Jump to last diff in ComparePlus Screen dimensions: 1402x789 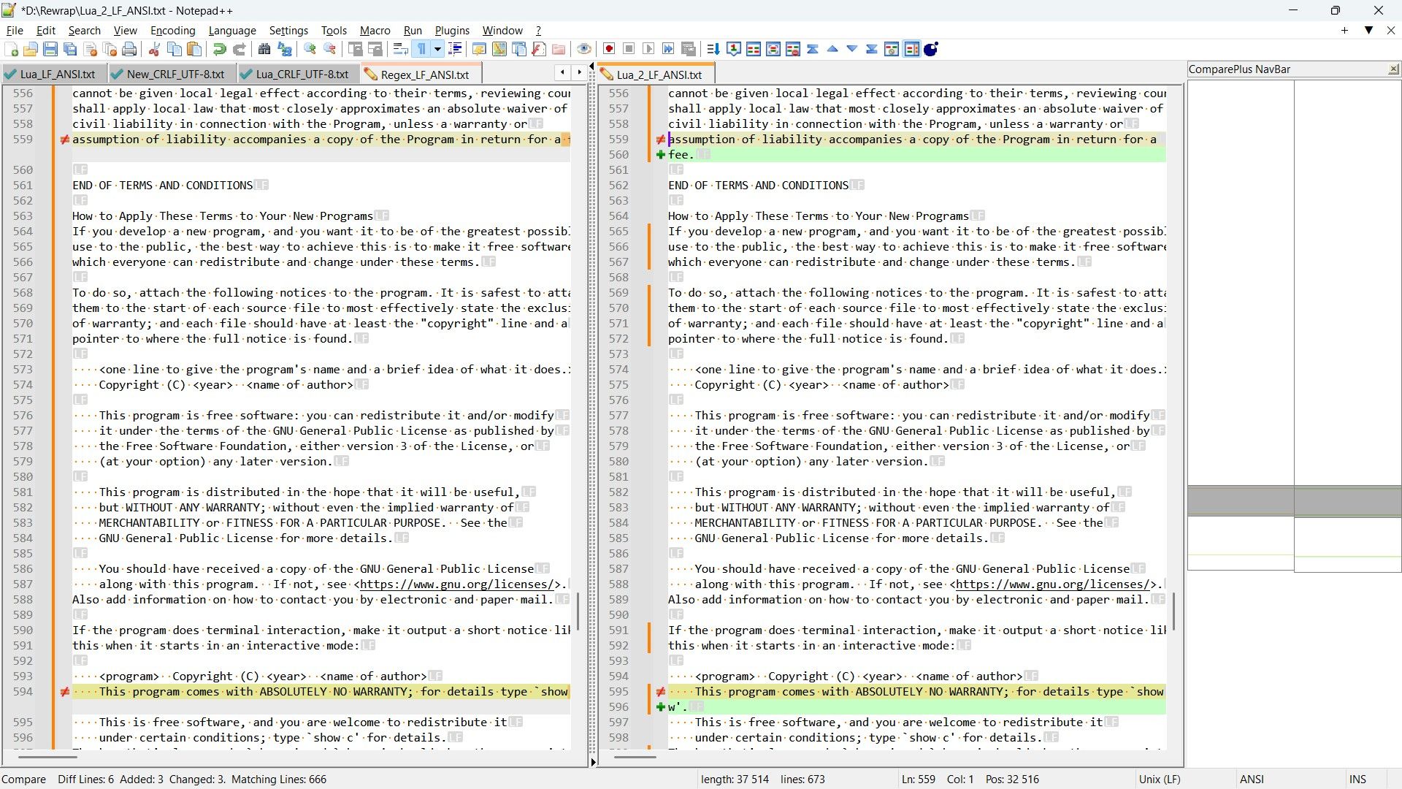coord(872,49)
